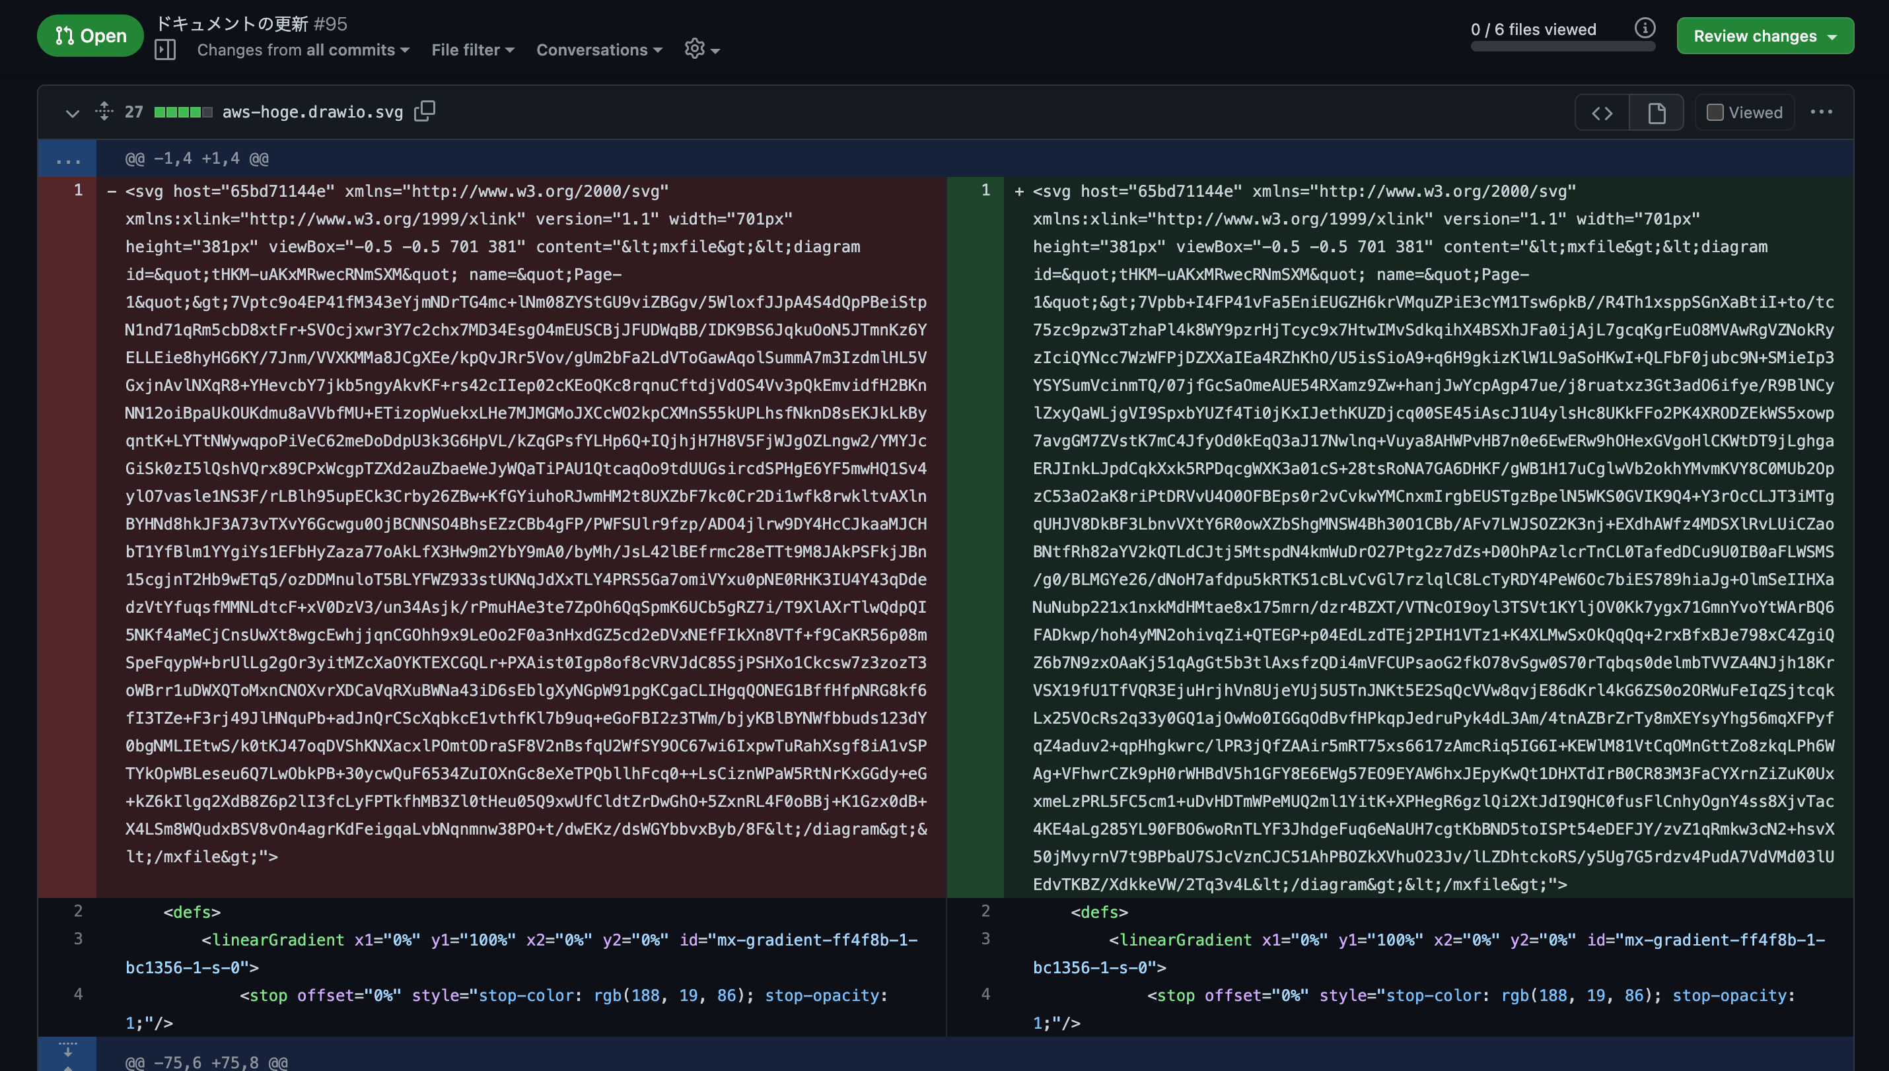This screenshot has width=1889, height=1071.
Task: Switch to source diff view
Action: pyautogui.click(x=1602, y=112)
